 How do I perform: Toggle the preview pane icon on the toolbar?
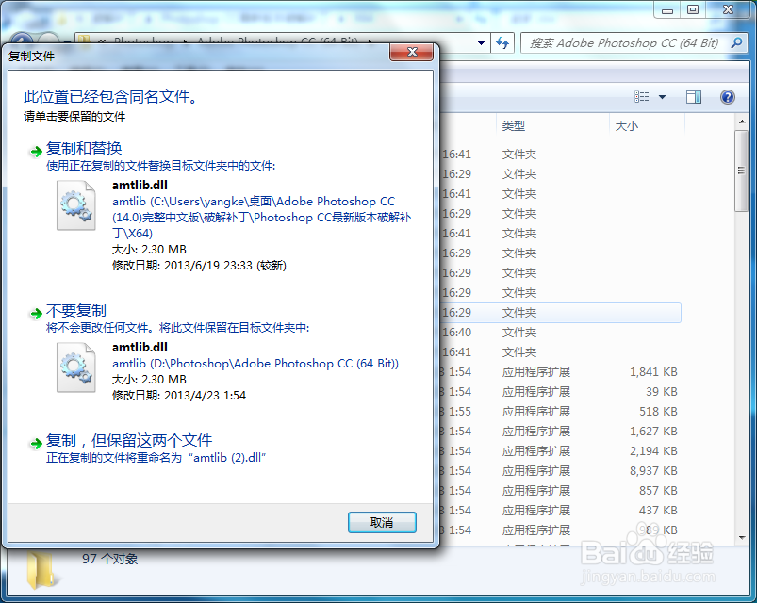point(694,96)
